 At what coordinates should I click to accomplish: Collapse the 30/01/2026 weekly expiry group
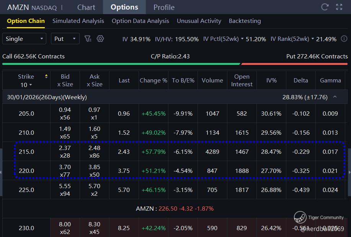[x=335, y=97]
